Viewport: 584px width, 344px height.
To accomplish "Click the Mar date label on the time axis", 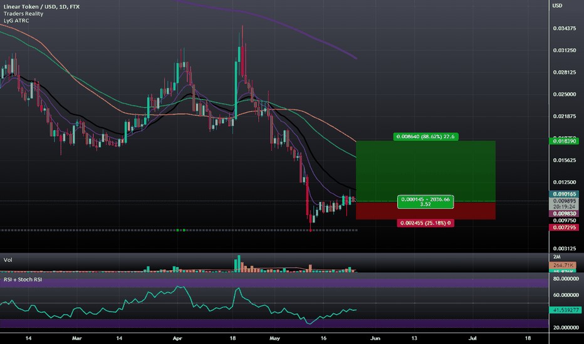I will 76,338.
